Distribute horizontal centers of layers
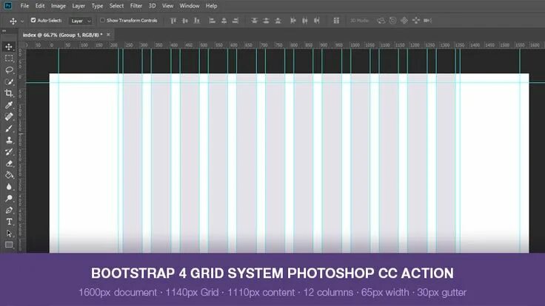 click(305, 21)
